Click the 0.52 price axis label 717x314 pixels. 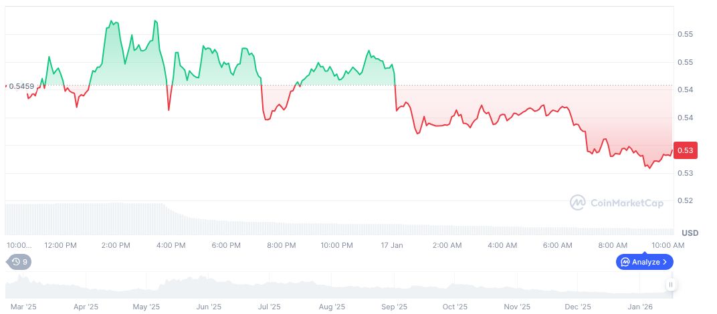pos(685,200)
